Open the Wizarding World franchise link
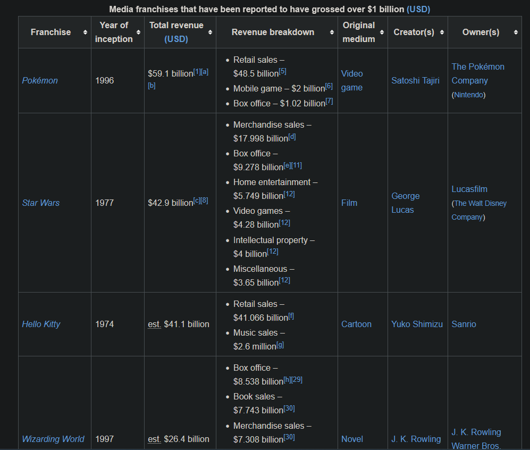Viewport: 530px width, 450px height. (53, 439)
